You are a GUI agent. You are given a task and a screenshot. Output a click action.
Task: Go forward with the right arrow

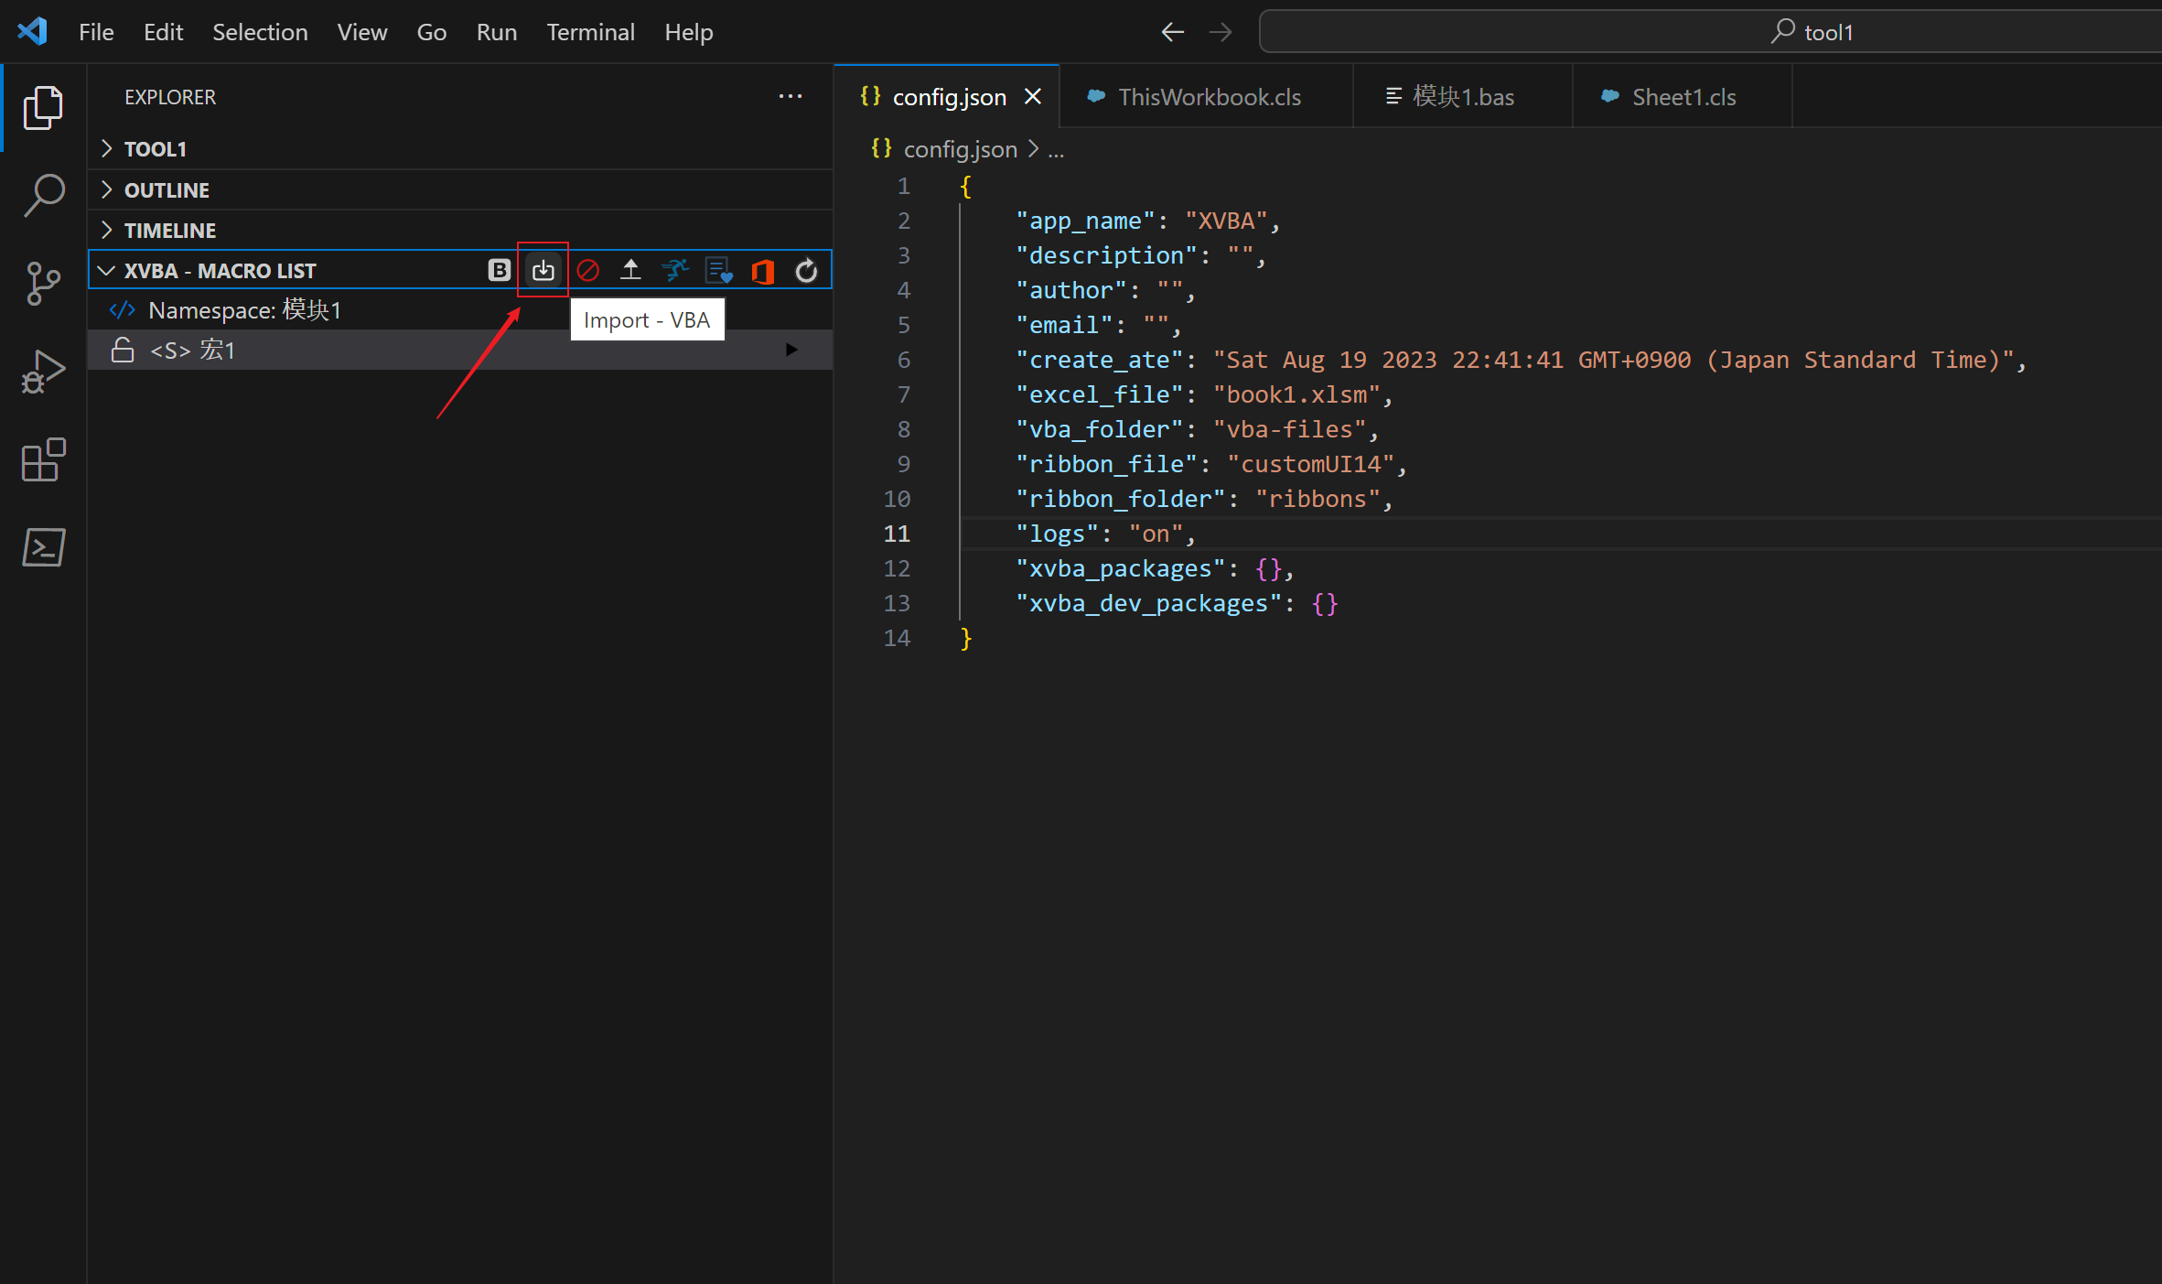[x=1221, y=32]
